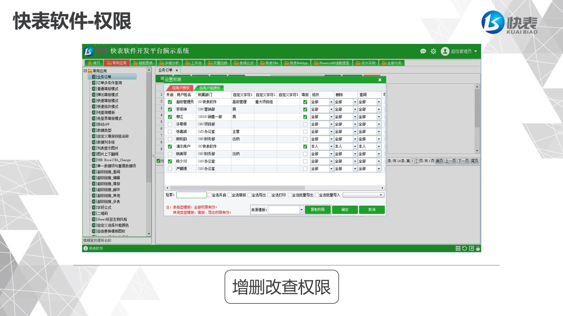
Task: Open the 设计实例 tab
Action: [x=365, y=63]
